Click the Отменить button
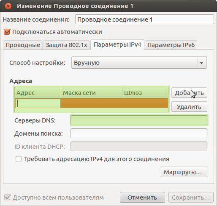This screenshot has height=206, width=217. pyautogui.click(x=142, y=198)
